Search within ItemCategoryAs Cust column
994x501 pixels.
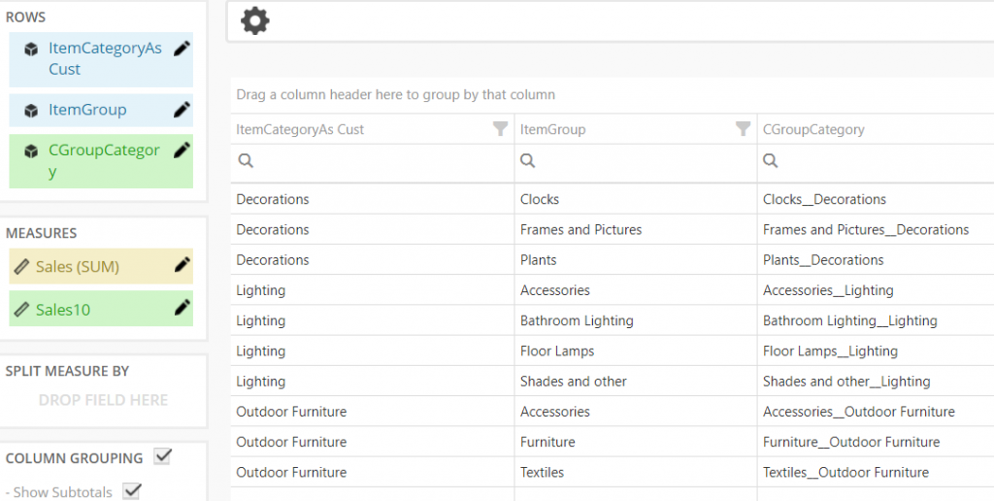373,161
